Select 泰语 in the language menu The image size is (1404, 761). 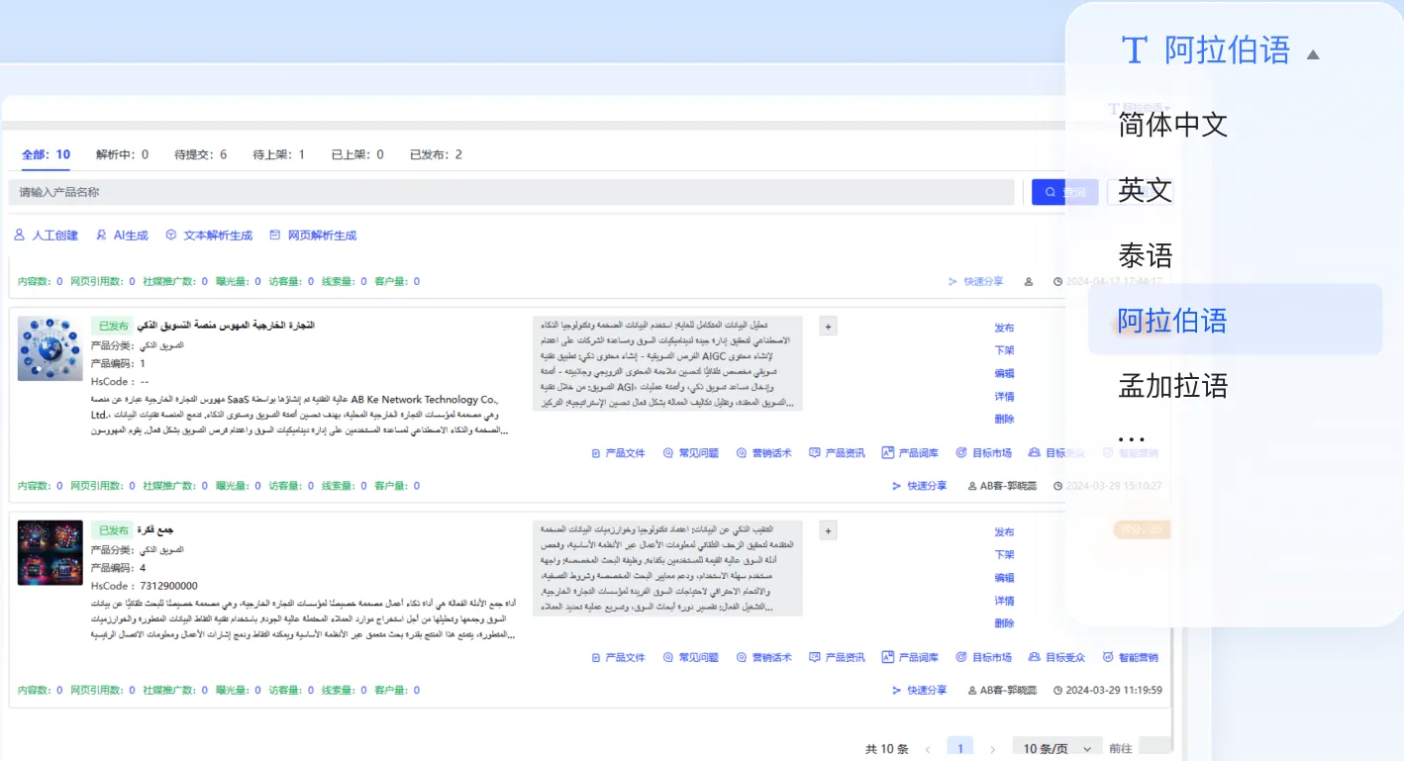[1146, 255]
